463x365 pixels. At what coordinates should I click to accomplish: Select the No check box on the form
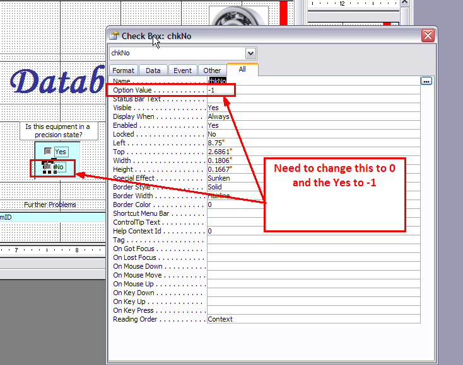pos(47,167)
